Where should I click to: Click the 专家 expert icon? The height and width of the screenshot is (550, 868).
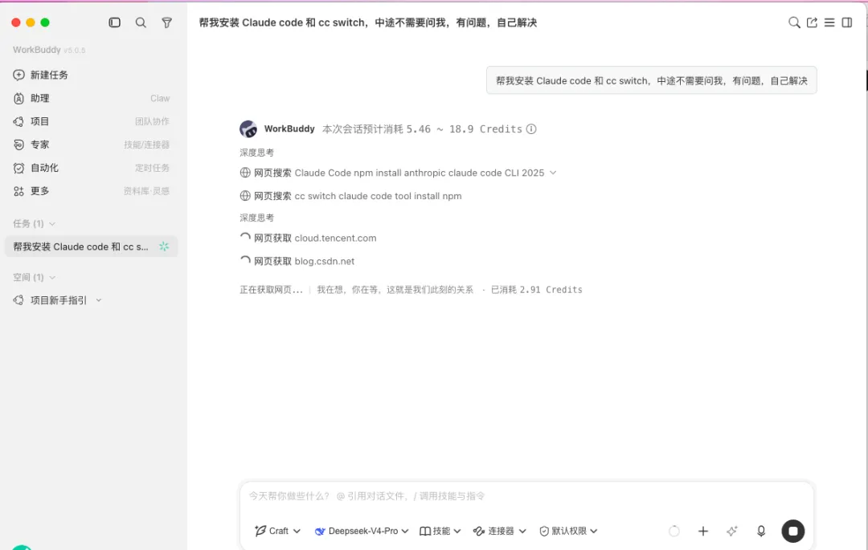[x=18, y=145]
